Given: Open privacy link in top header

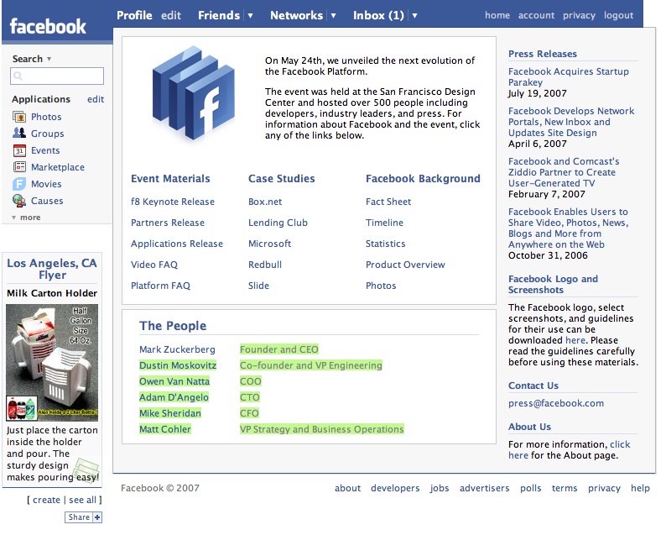Looking at the screenshot, I should coord(579,16).
